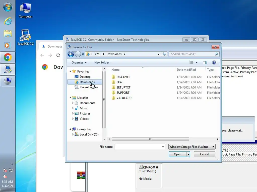Open the address bar previous locations dropdown
This screenshot has height=192, width=257.
click(158, 54)
